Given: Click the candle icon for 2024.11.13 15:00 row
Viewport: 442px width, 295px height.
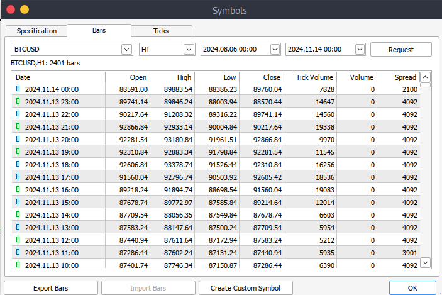Looking at the screenshot, I should tap(18, 202).
